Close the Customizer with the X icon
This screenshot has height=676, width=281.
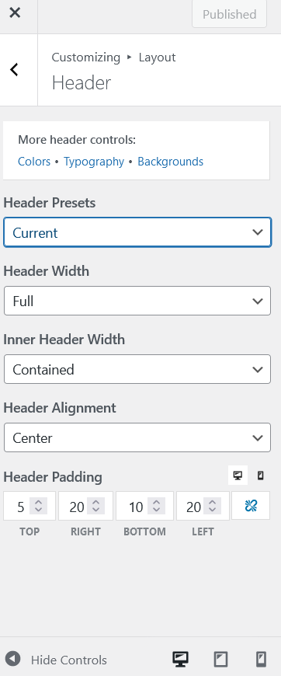[15, 13]
